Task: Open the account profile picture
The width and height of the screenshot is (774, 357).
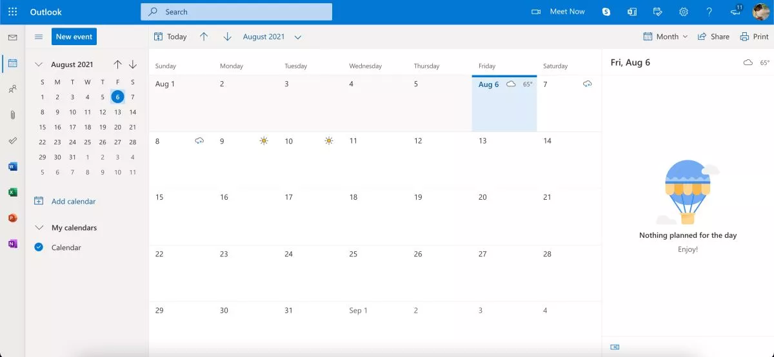Action: click(x=761, y=12)
